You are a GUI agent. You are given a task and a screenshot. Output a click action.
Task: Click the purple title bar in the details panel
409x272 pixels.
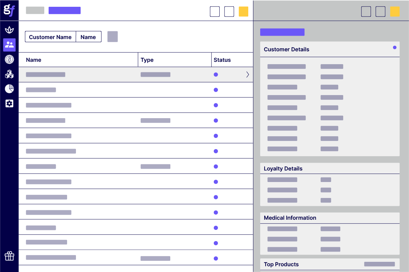click(x=282, y=32)
